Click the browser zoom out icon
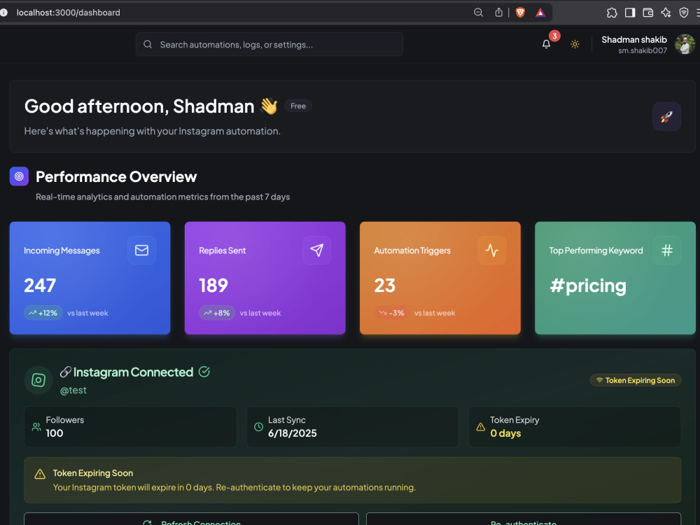700x525 pixels. point(478,13)
